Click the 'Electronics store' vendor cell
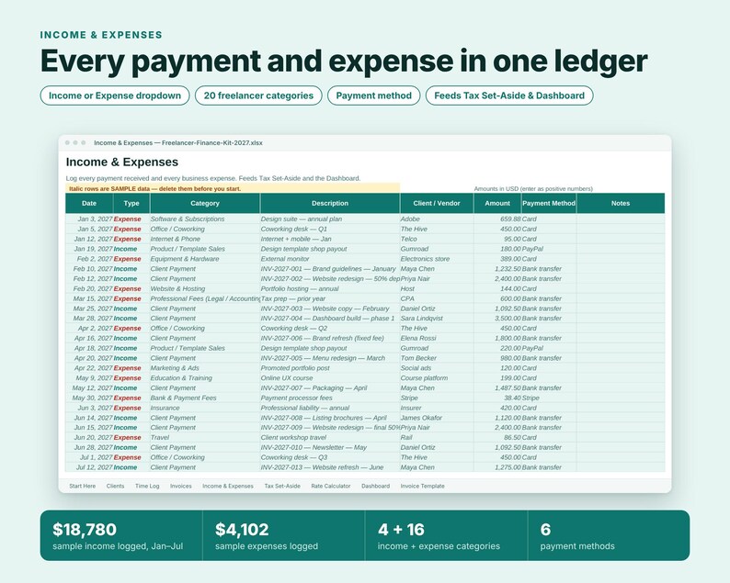Viewport: 730px width, 583px height. 437,259
